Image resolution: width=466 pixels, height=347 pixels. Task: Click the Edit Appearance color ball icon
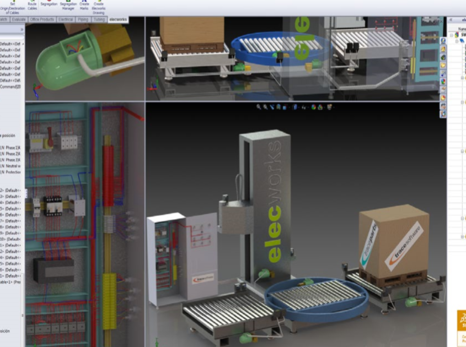[314, 107]
